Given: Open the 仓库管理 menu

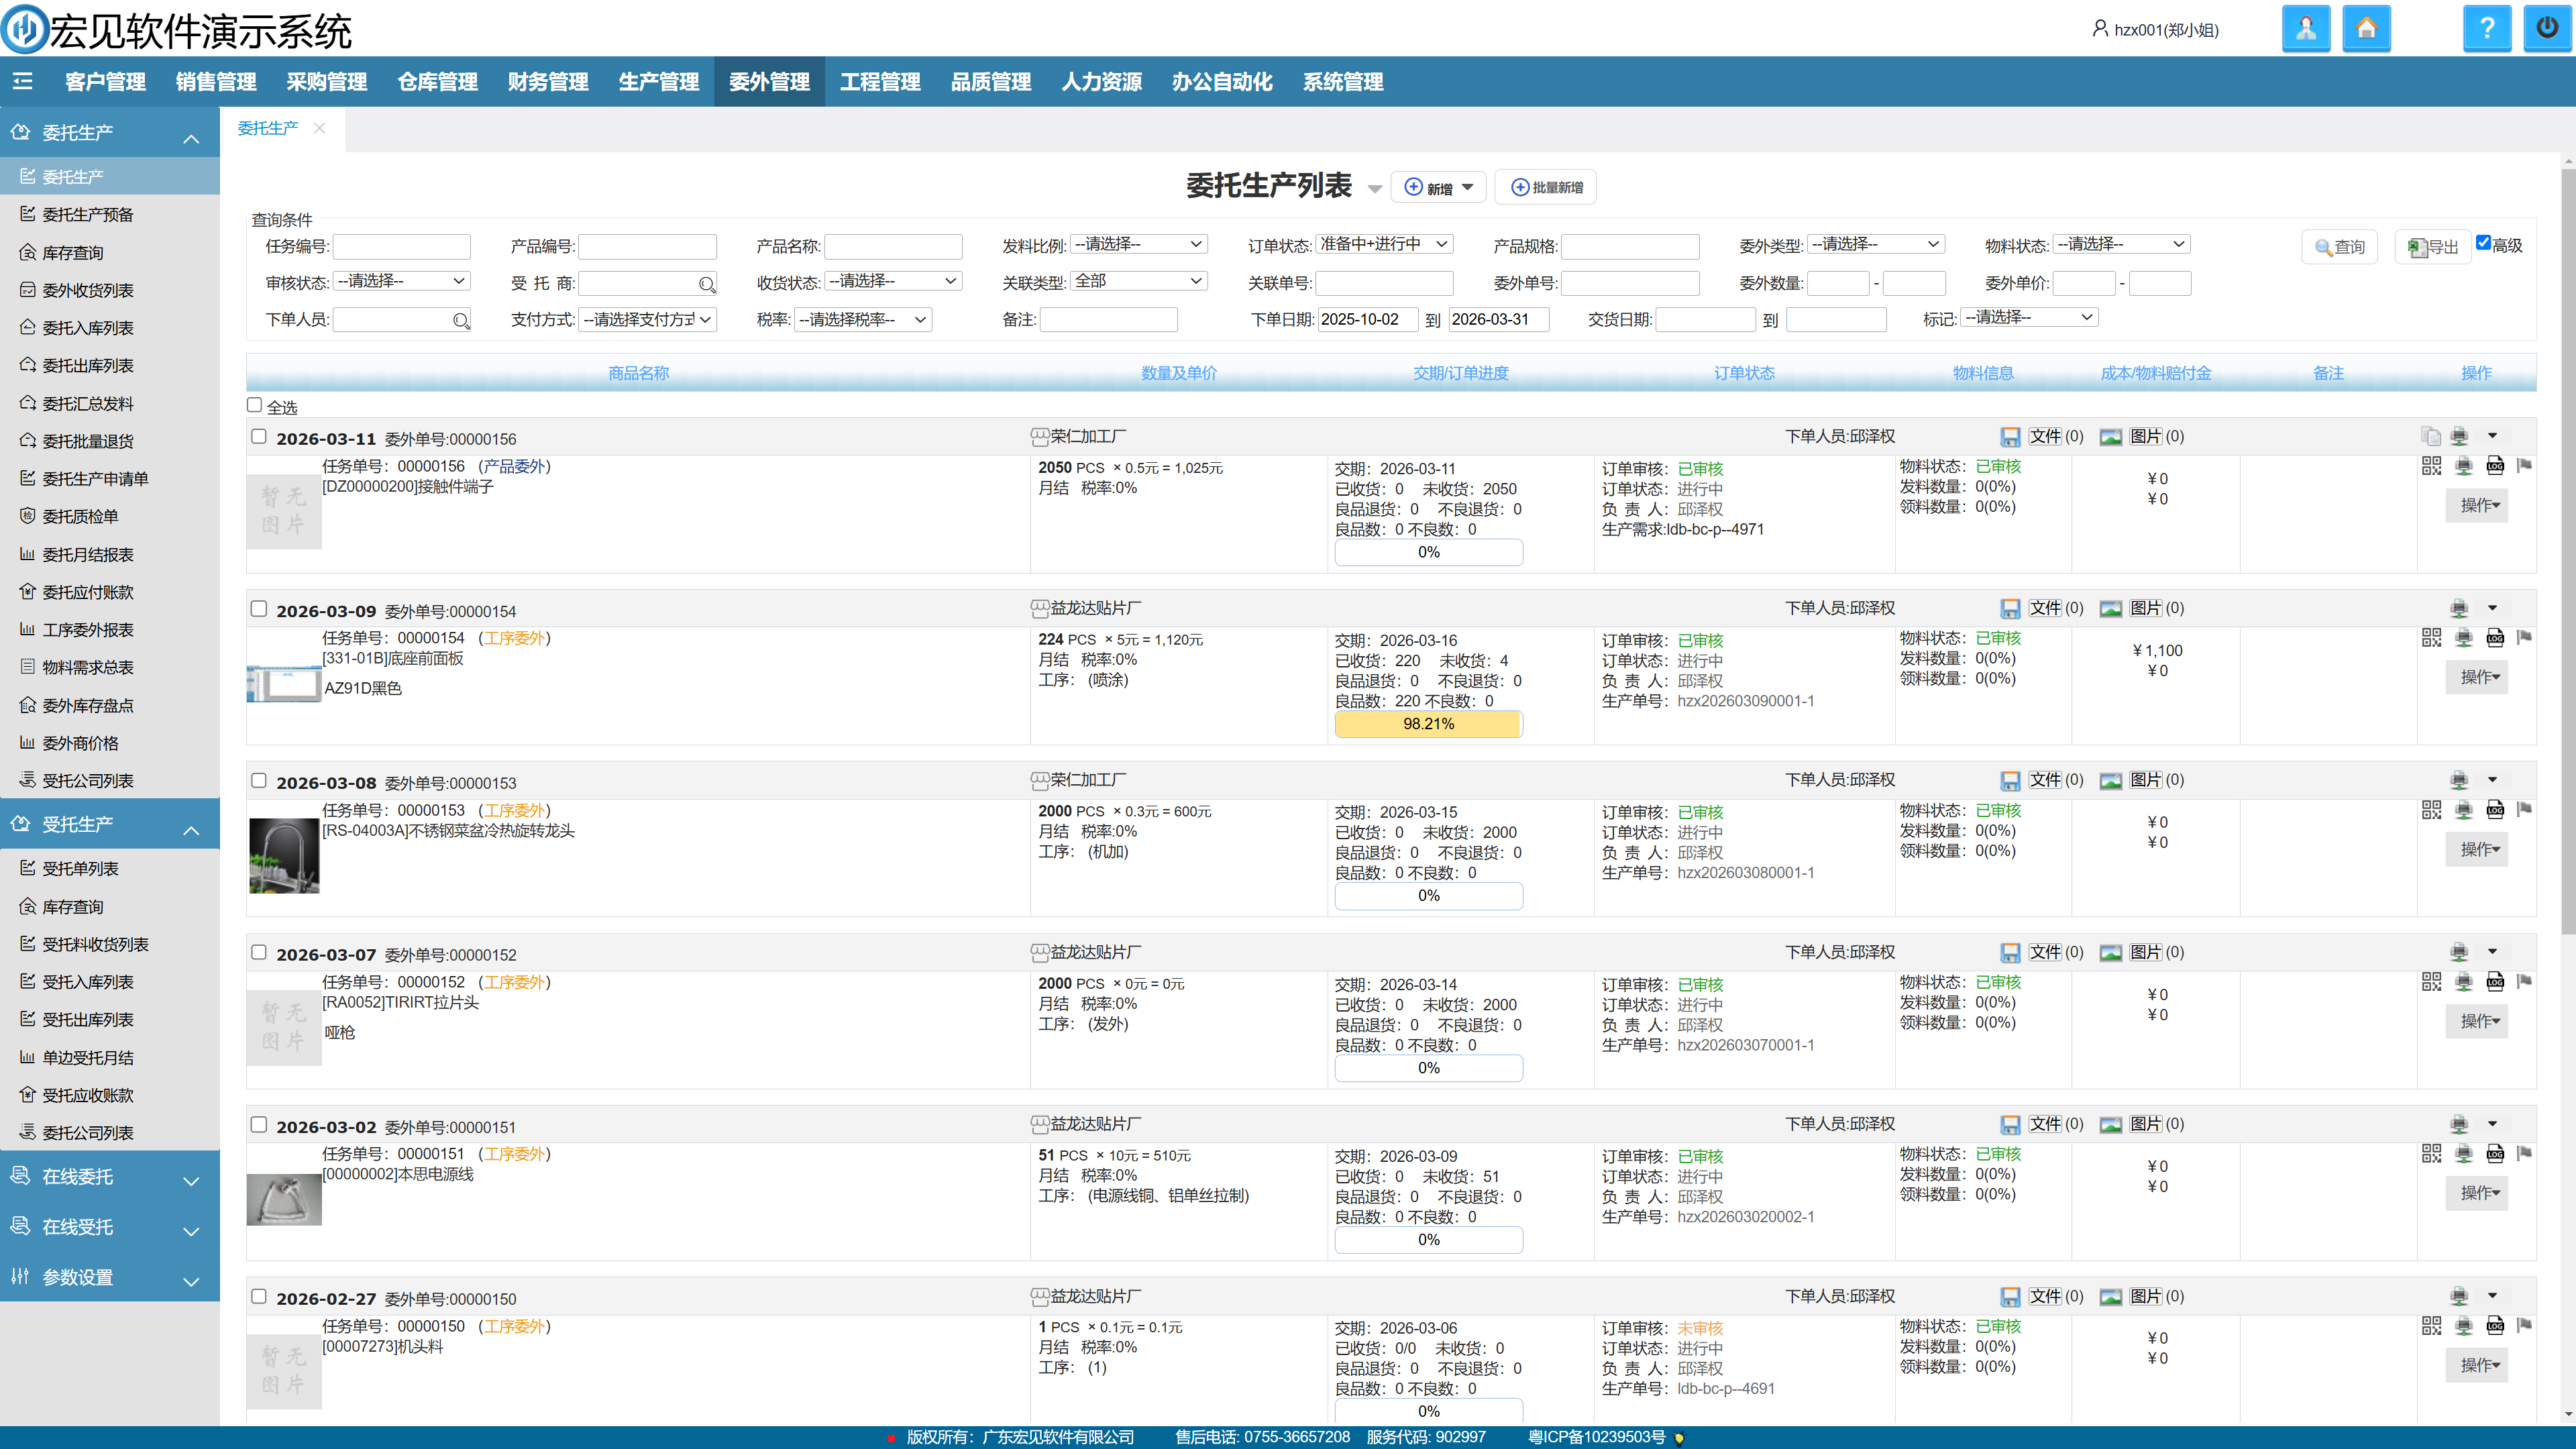Looking at the screenshot, I should coord(437,82).
